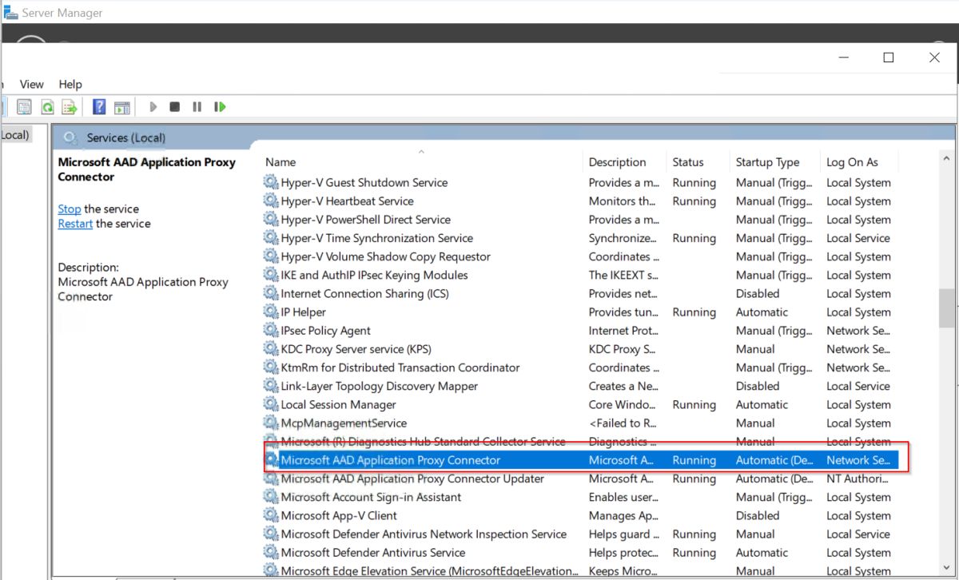This screenshot has width=959, height=580.
Task: Click the Restart Service toolbar icon
Action: (220, 106)
